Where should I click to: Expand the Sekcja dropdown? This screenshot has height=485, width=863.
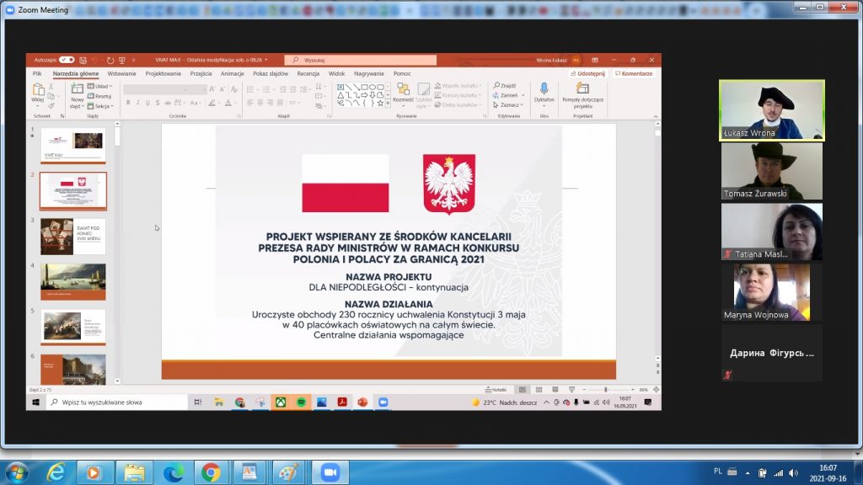101,106
